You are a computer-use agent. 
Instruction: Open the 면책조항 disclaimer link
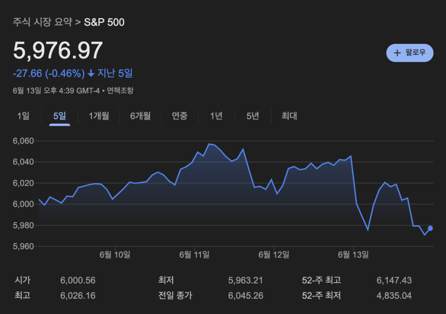pyautogui.click(x=120, y=91)
